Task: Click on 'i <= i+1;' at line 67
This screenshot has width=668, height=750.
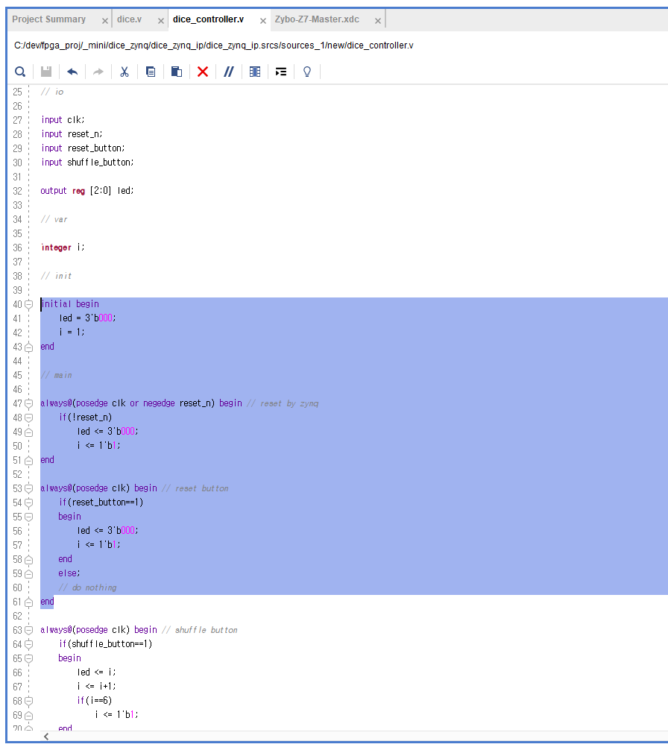Action: (x=96, y=686)
